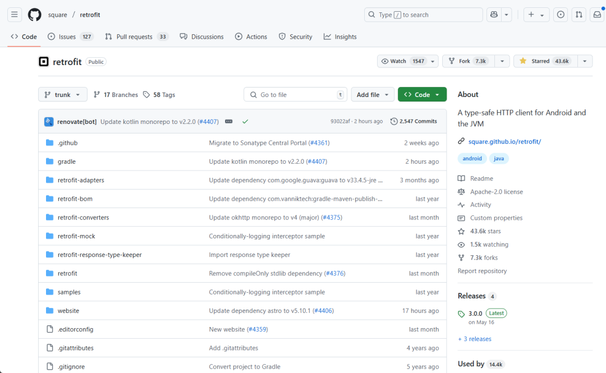This screenshot has width=606, height=373.
Task: Open your notifications inbox
Action: pyautogui.click(x=596, y=15)
